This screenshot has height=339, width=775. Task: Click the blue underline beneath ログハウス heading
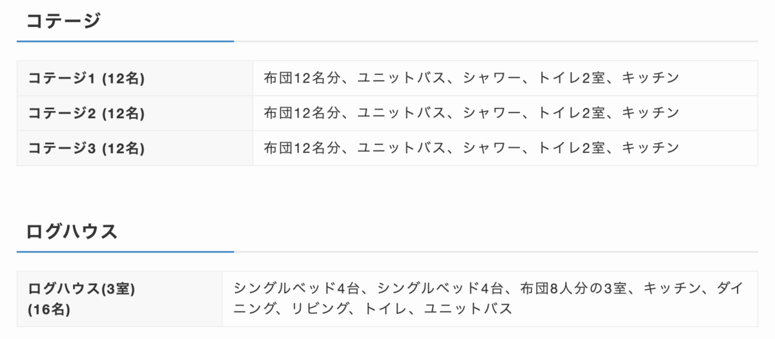pyautogui.click(x=125, y=251)
